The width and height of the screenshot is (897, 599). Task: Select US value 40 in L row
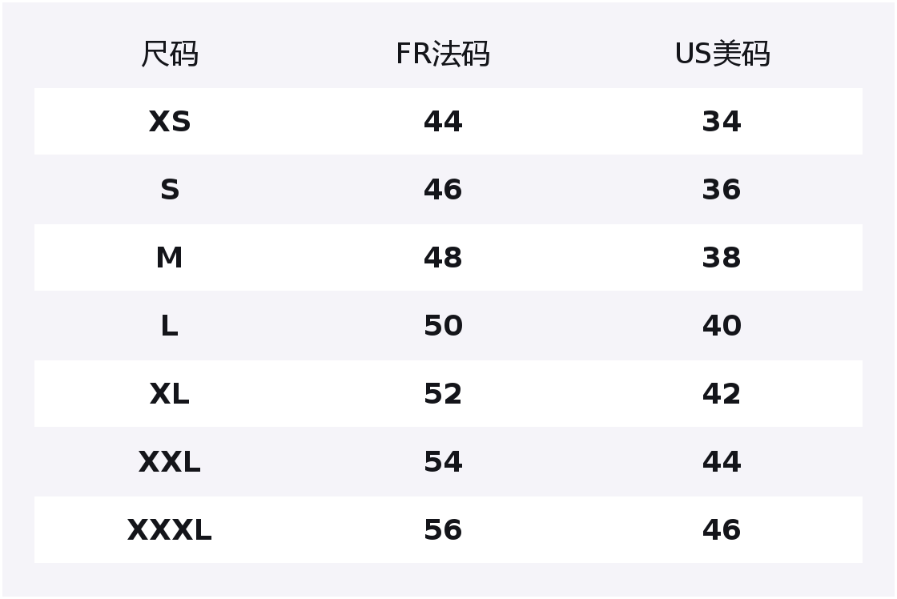(722, 326)
